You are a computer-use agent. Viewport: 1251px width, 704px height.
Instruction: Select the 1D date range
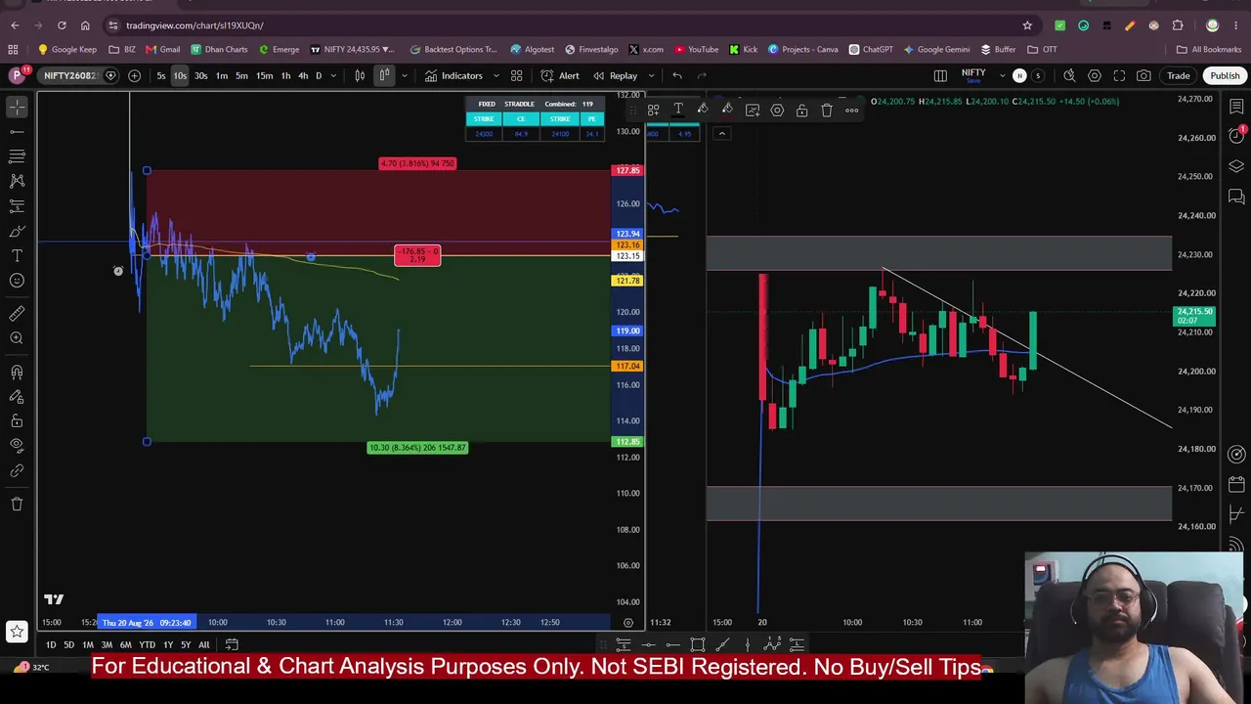(x=51, y=644)
